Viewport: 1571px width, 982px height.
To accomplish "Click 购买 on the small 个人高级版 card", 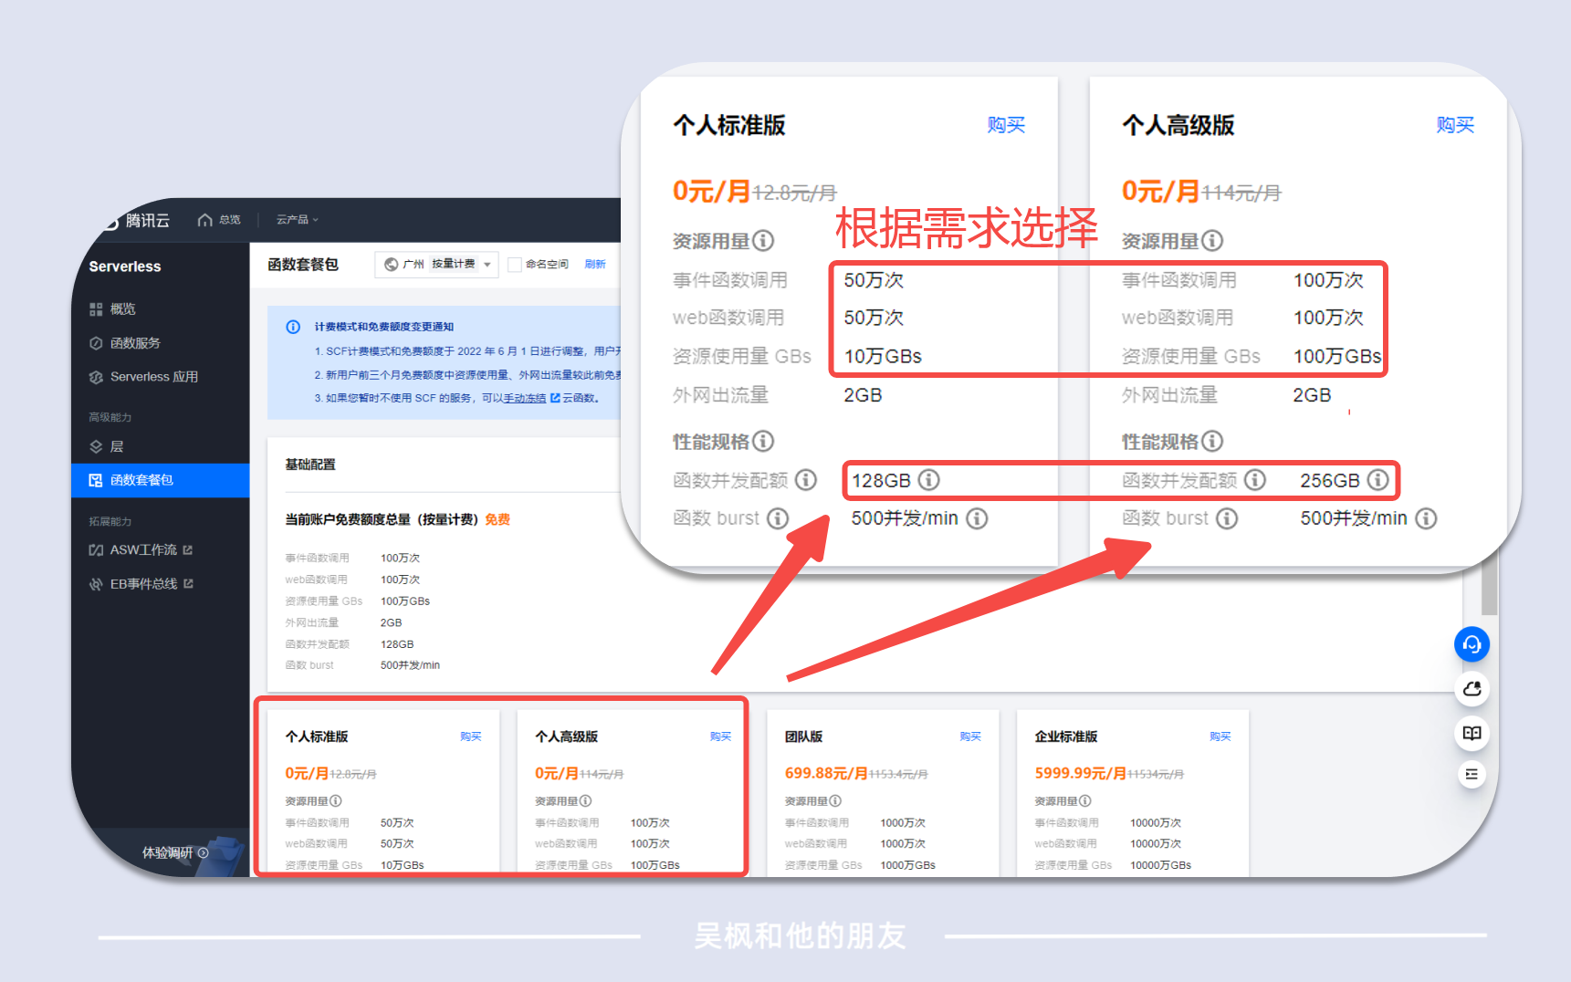I will tap(721, 736).
